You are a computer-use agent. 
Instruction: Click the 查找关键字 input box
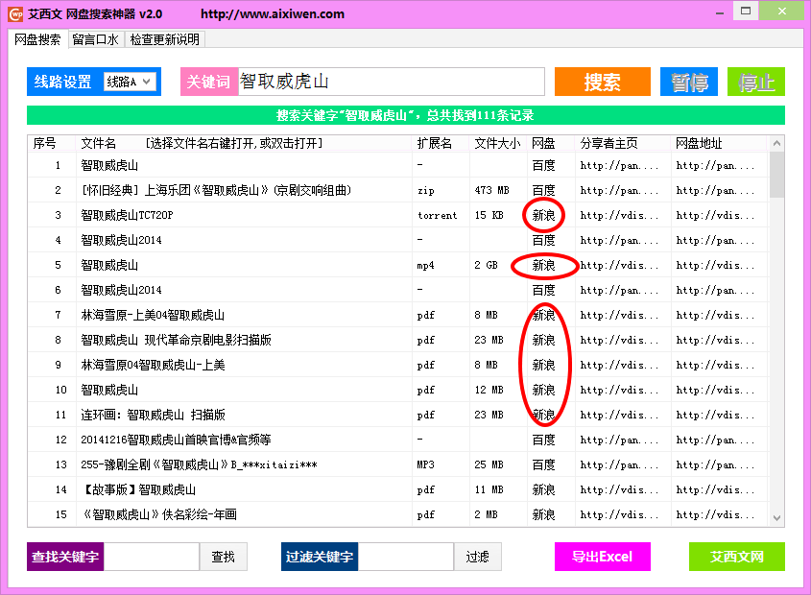click(x=152, y=557)
